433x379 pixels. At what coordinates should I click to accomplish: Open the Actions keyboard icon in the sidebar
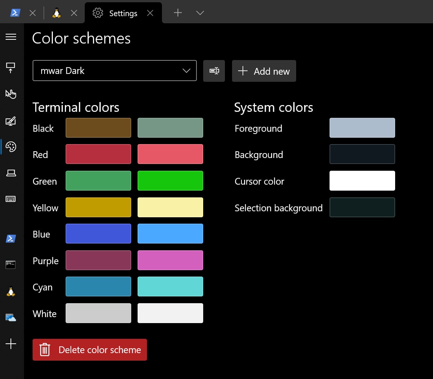tap(11, 199)
